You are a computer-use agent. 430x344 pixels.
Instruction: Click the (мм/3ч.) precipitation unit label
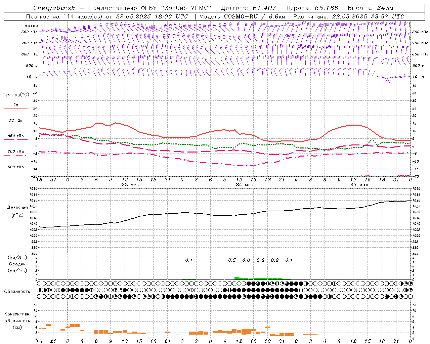pos(17,258)
